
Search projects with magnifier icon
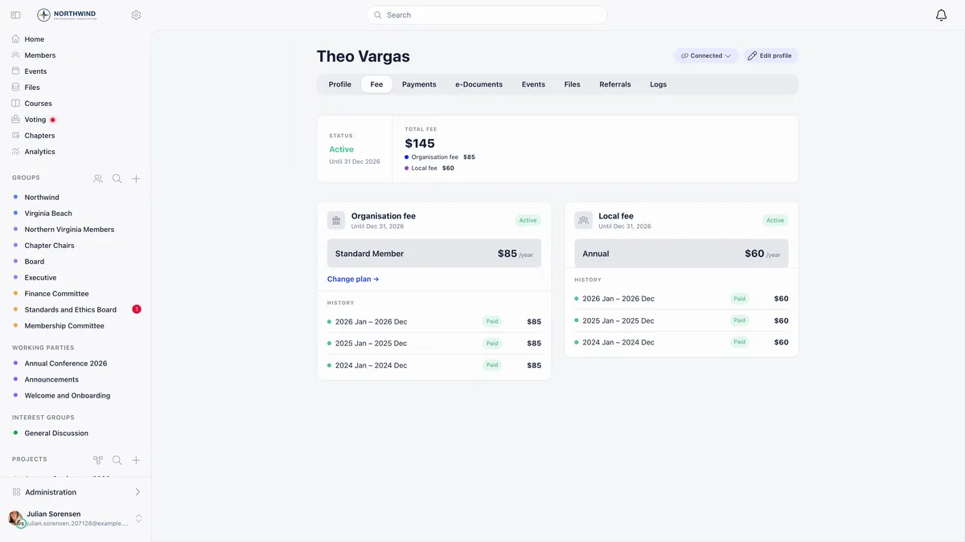click(117, 460)
